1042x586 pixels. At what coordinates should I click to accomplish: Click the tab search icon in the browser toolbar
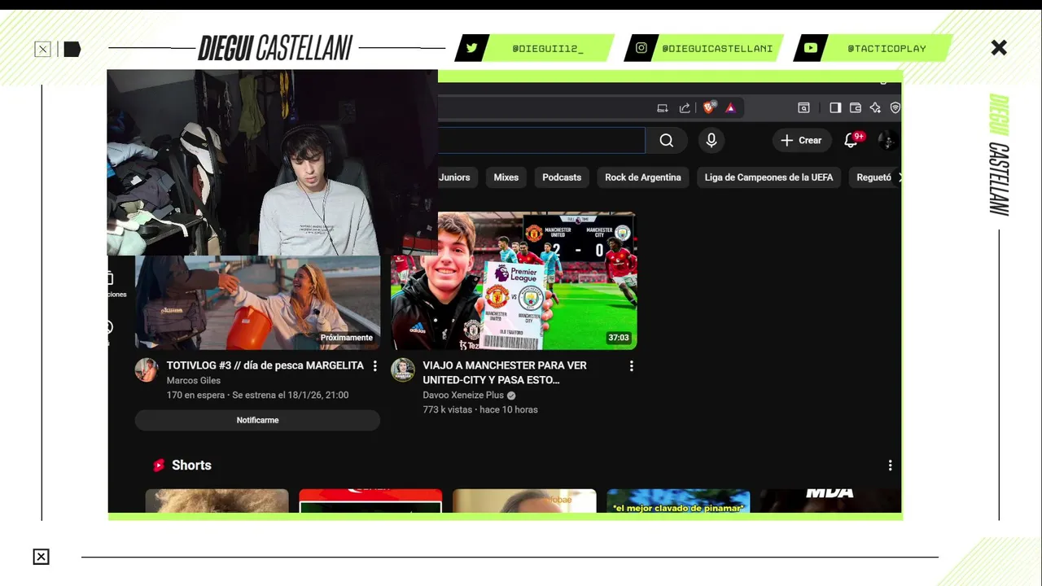[803, 107]
